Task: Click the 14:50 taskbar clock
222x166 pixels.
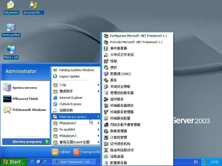Action: (214, 162)
